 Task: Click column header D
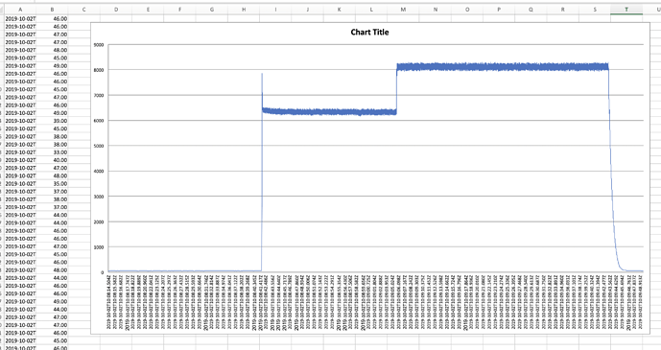[x=116, y=10]
